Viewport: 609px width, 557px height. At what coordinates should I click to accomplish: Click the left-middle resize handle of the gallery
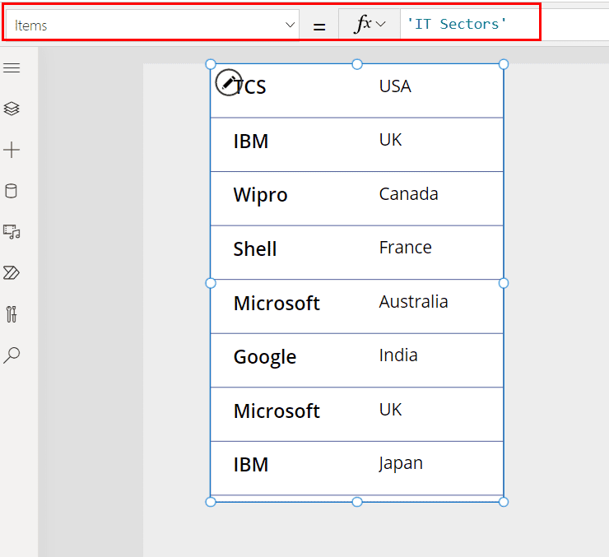[x=211, y=283]
